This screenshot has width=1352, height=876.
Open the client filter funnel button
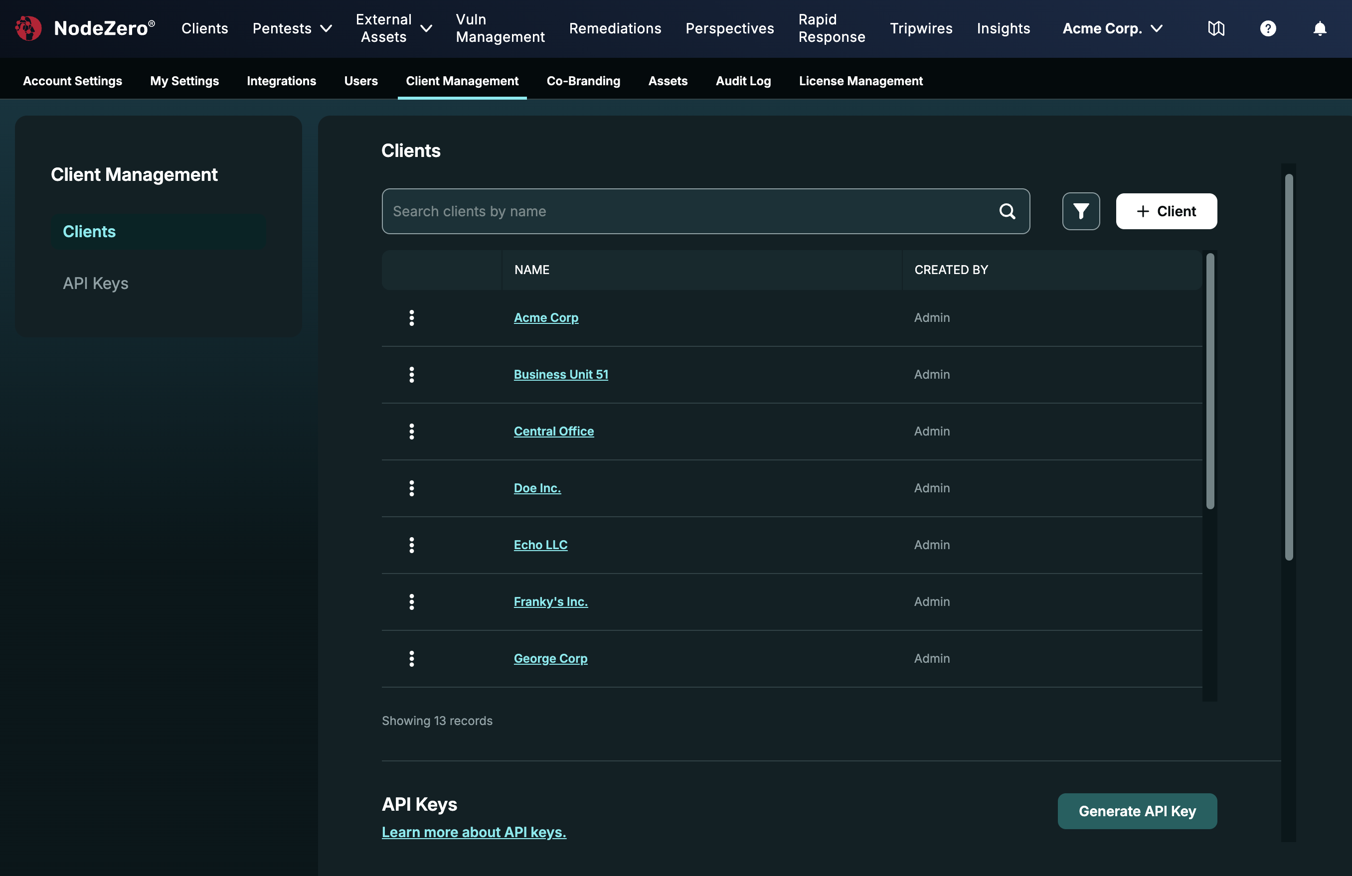click(x=1080, y=211)
